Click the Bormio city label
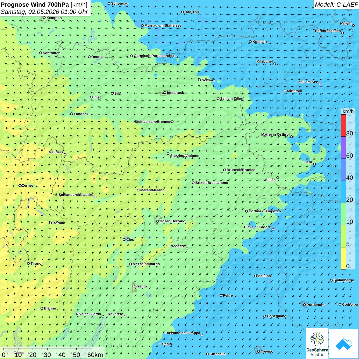 click(59, 223)
